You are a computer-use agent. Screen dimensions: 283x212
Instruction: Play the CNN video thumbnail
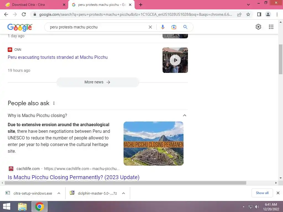[x=175, y=60]
